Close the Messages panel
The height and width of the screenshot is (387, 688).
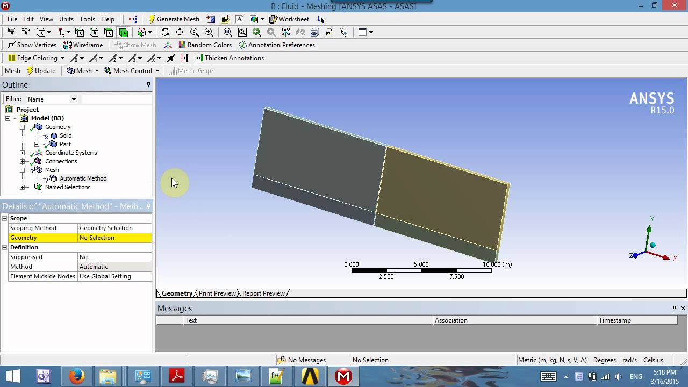[683, 308]
